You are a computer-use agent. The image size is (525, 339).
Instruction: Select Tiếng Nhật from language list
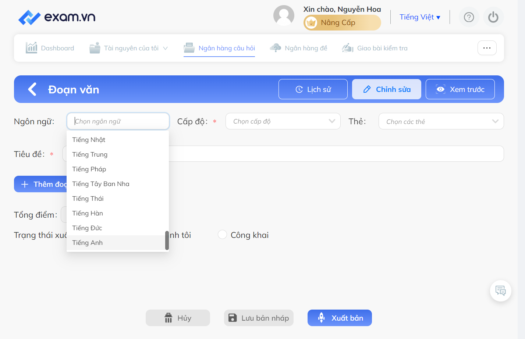[x=116, y=140]
